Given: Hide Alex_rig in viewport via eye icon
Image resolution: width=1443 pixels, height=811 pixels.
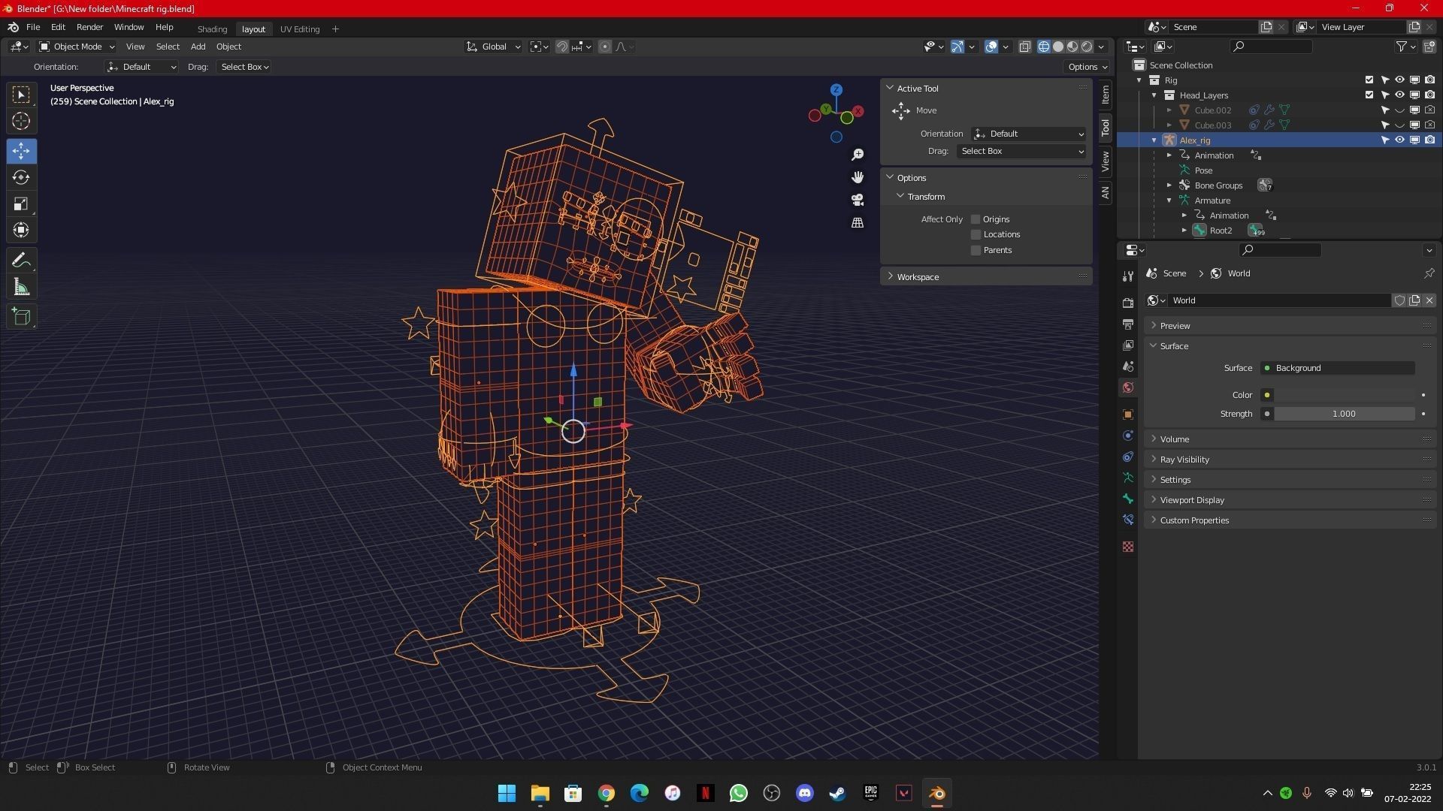Looking at the screenshot, I should point(1399,140).
